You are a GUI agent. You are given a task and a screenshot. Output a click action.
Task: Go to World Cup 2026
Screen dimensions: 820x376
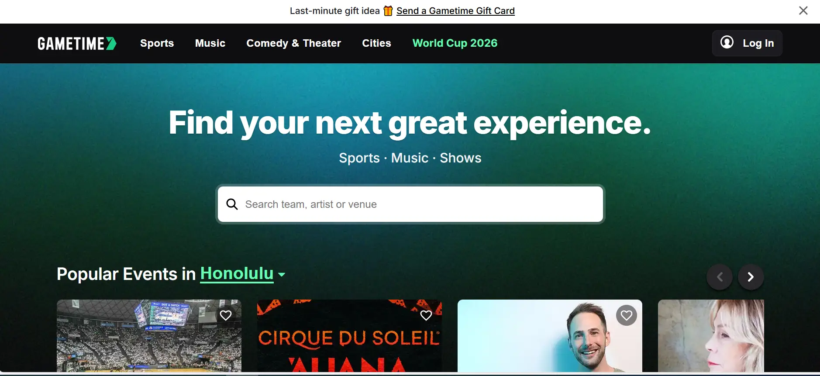tap(455, 43)
